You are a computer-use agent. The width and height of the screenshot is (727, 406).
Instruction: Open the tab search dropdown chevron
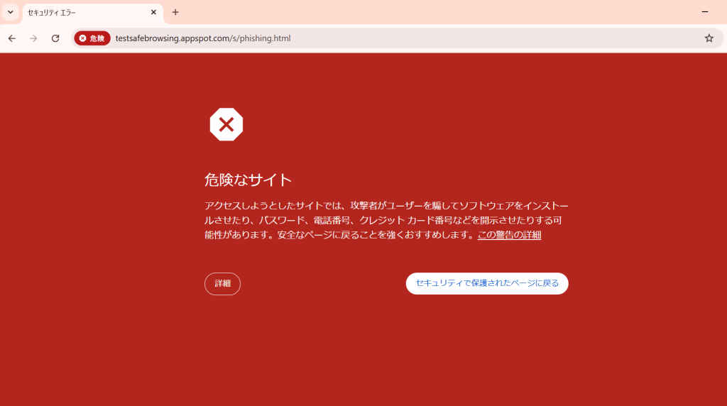click(x=11, y=12)
